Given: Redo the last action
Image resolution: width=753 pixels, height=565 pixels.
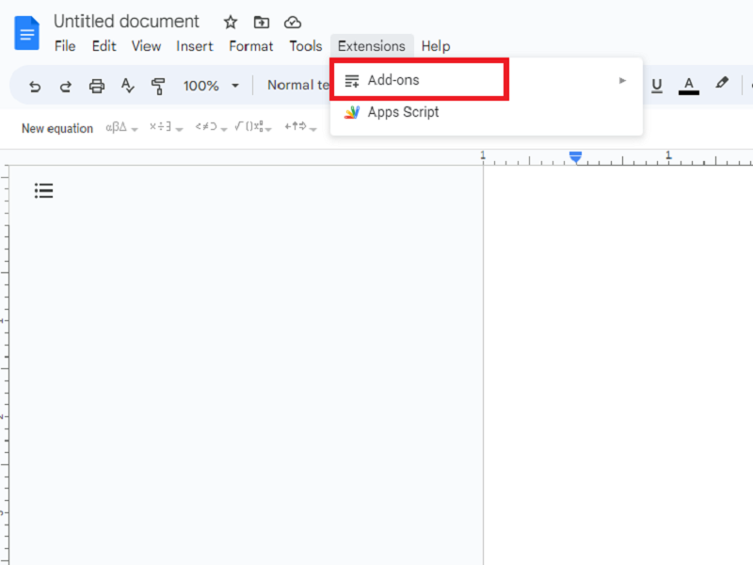Looking at the screenshot, I should [66, 86].
